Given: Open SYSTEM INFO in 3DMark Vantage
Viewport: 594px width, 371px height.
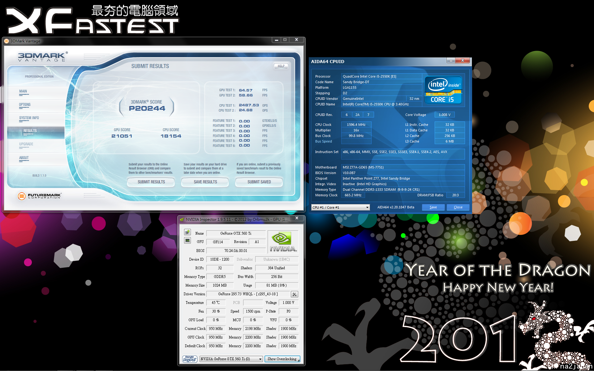Looking at the screenshot, I should [29, 118].
